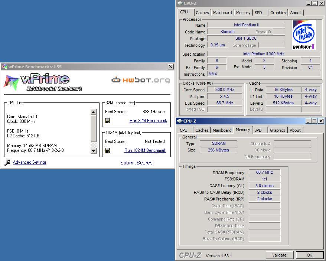Viewport: 326px width, 261px height.
Task: Click 'Memory: 14592 MB SDRAM' in CPU List
Action: point(32,146)
